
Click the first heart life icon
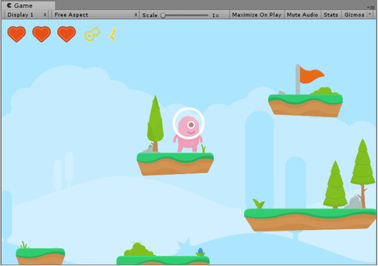(17, 34)
